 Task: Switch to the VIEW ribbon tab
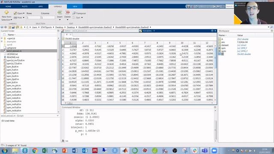coord(75,6)
